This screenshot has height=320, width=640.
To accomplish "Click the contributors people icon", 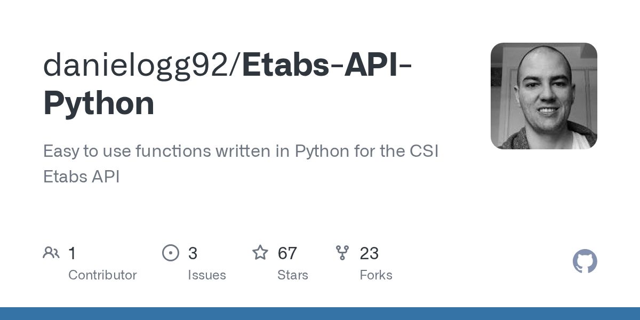I will [51, 253].
